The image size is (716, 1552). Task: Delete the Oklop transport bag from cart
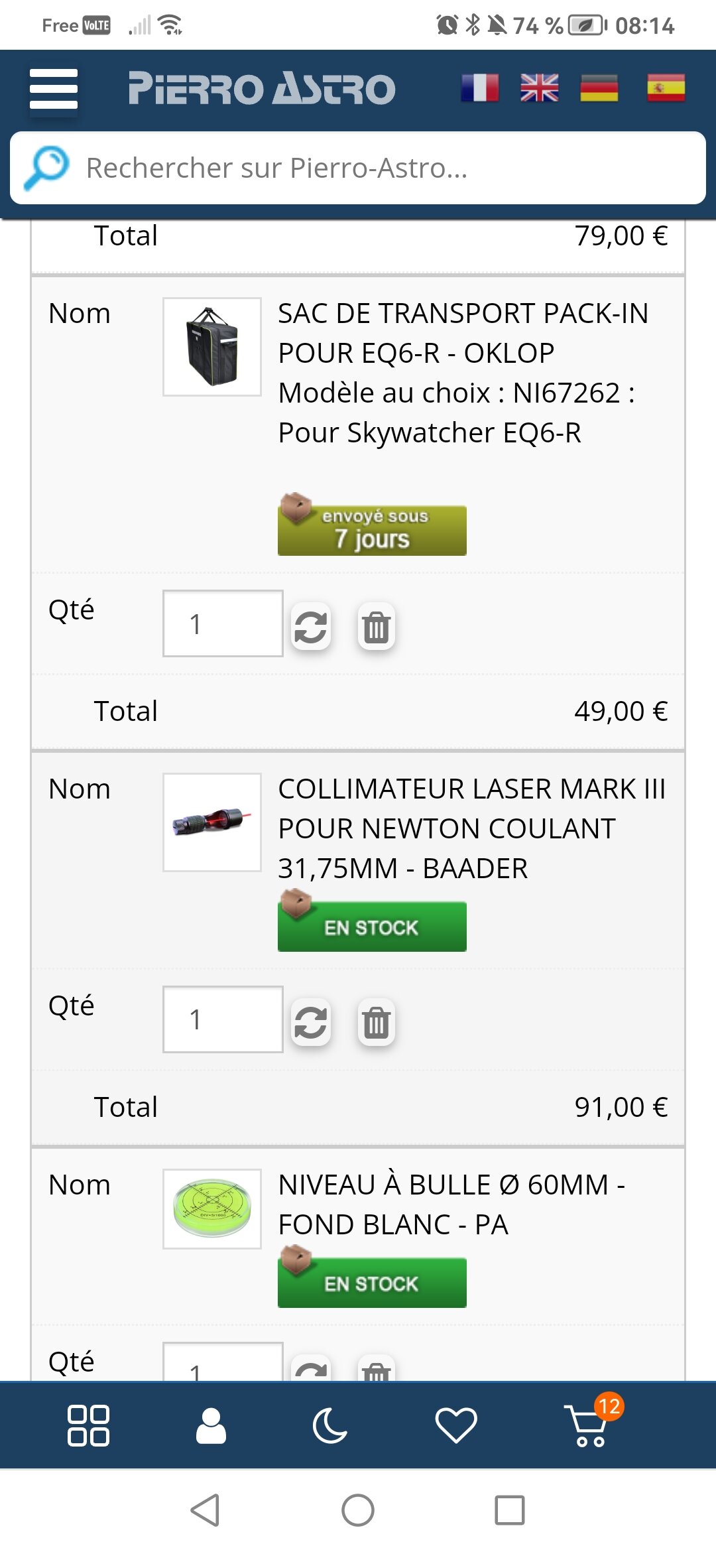point(376,627)
